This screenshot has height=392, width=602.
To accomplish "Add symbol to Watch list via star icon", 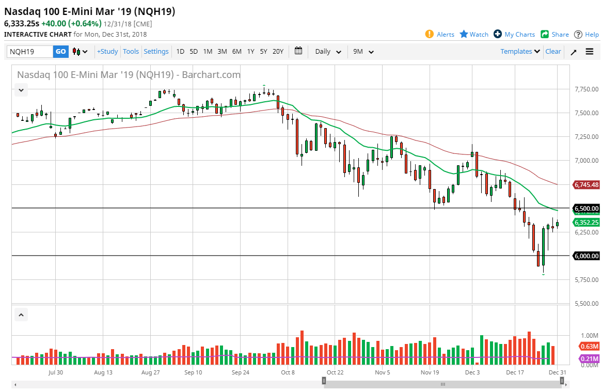I will [473, 34].
